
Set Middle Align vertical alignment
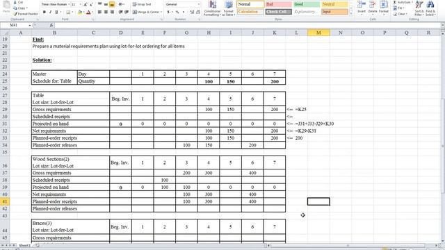click(x=106, y=4)
